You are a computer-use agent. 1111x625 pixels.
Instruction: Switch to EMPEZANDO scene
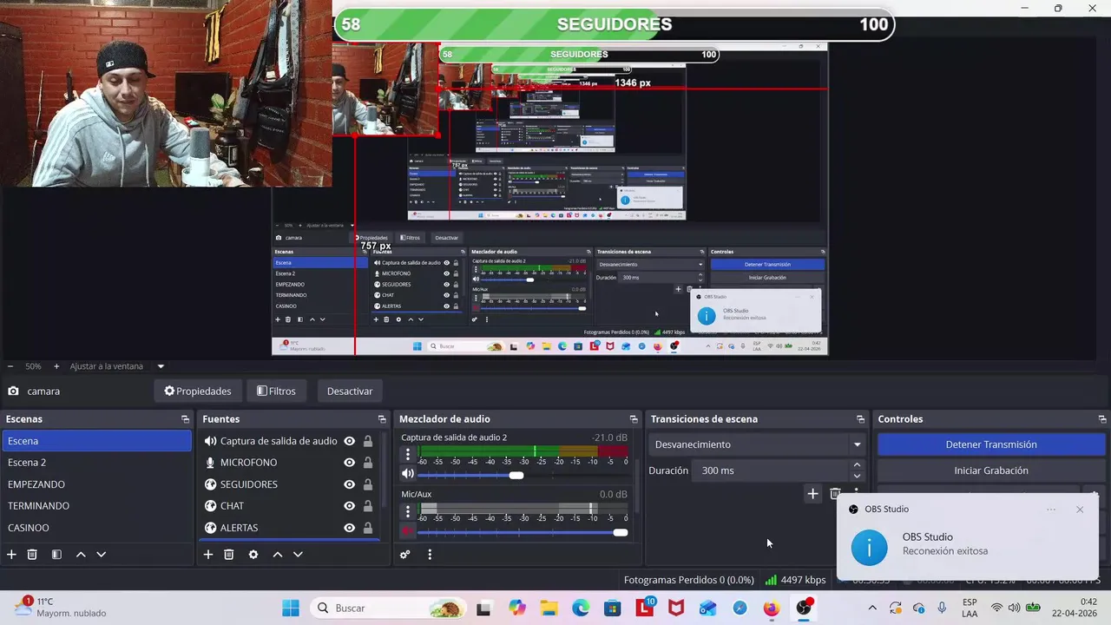pos(96,484)
